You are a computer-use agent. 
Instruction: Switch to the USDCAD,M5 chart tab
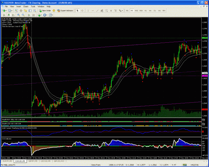[46, 161]
